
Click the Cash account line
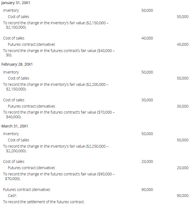click(x=12, y=196)
